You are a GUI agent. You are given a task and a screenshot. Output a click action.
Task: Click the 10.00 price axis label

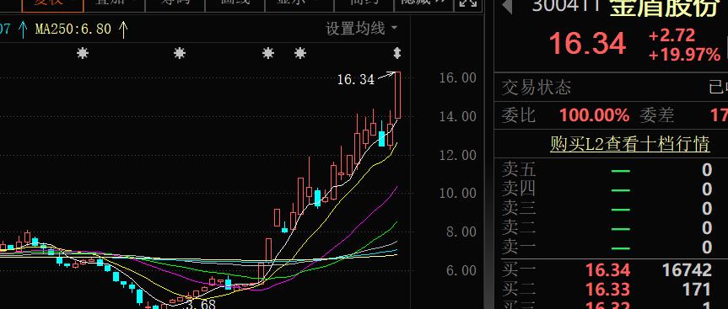(458, 193)
